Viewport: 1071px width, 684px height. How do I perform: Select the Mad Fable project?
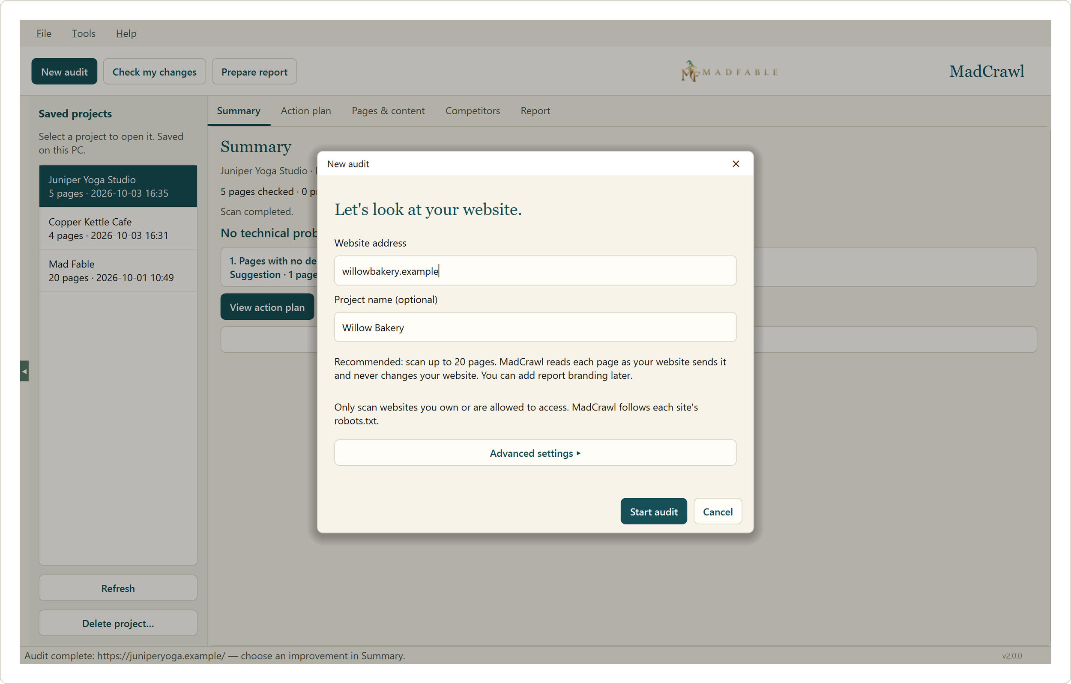(118, 271)
